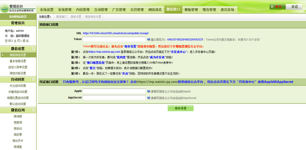Open 默认自动回复 in the sidebar

[x=18, y=104]
